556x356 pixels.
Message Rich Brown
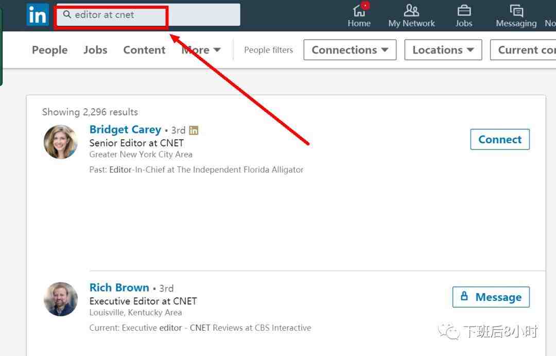pos(491,297)
